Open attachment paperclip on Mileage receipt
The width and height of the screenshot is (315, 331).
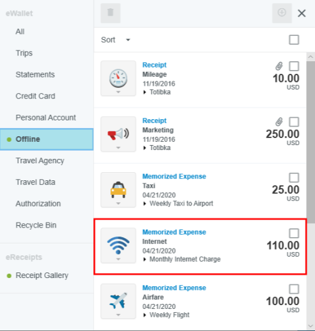click(279, 66)
